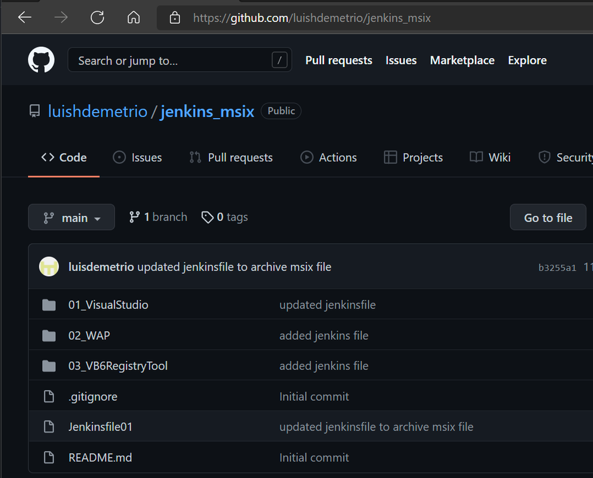The height and width of the screenshot is (478, 593).
Task: Open the Jenkinsfile01 file
Action: click(100, 426)
